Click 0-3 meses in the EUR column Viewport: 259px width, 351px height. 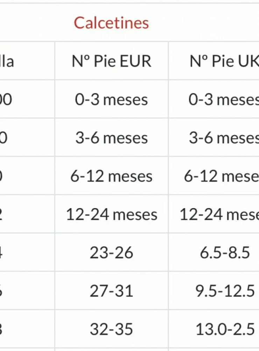click(111, 100)
